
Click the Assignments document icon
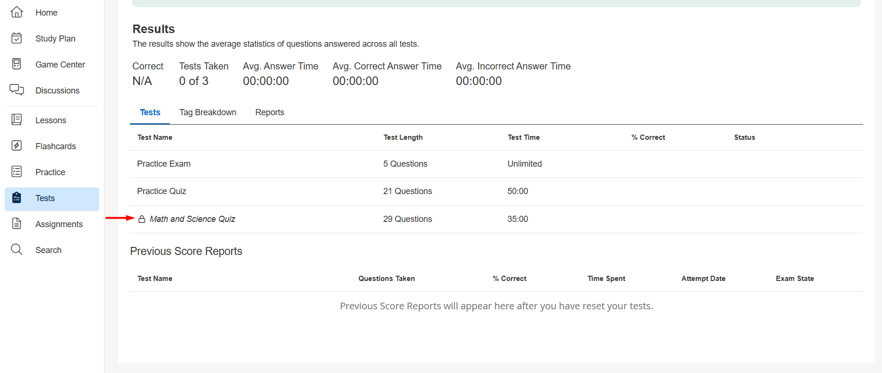click(x=17, y=224)
